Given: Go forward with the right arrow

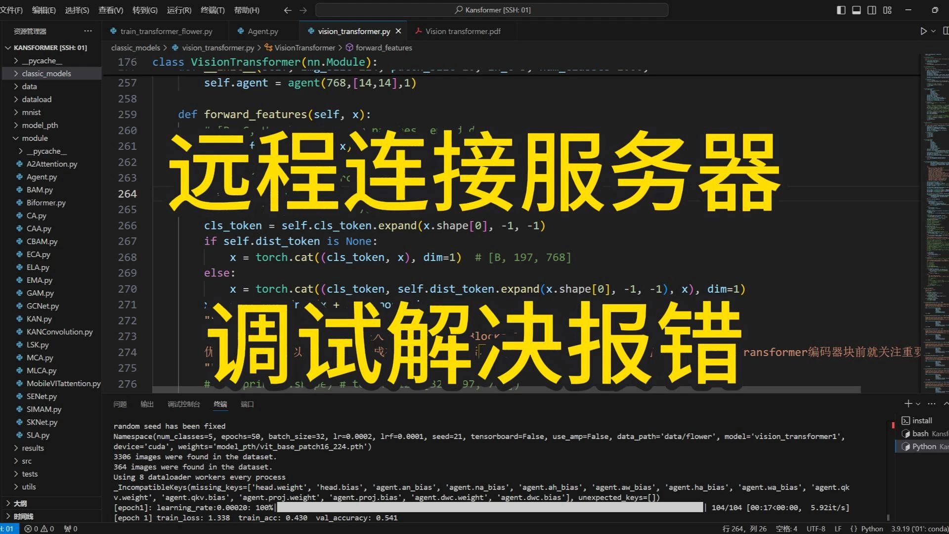Looking at the screenshot, I should (x=303, y=10).
